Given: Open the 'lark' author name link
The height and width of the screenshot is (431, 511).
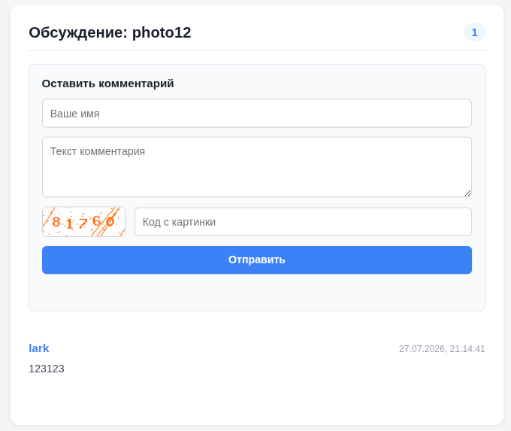Looking at the screenshot, I should tap(39, 348).
